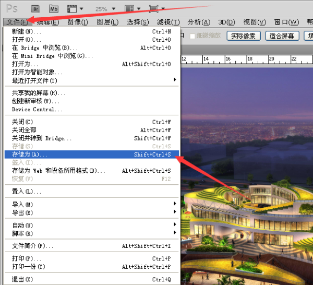The height and width of the screenshot is (285, 313).
Task: Click the View Extras filmstrip icon
Action: pos(72,9)
